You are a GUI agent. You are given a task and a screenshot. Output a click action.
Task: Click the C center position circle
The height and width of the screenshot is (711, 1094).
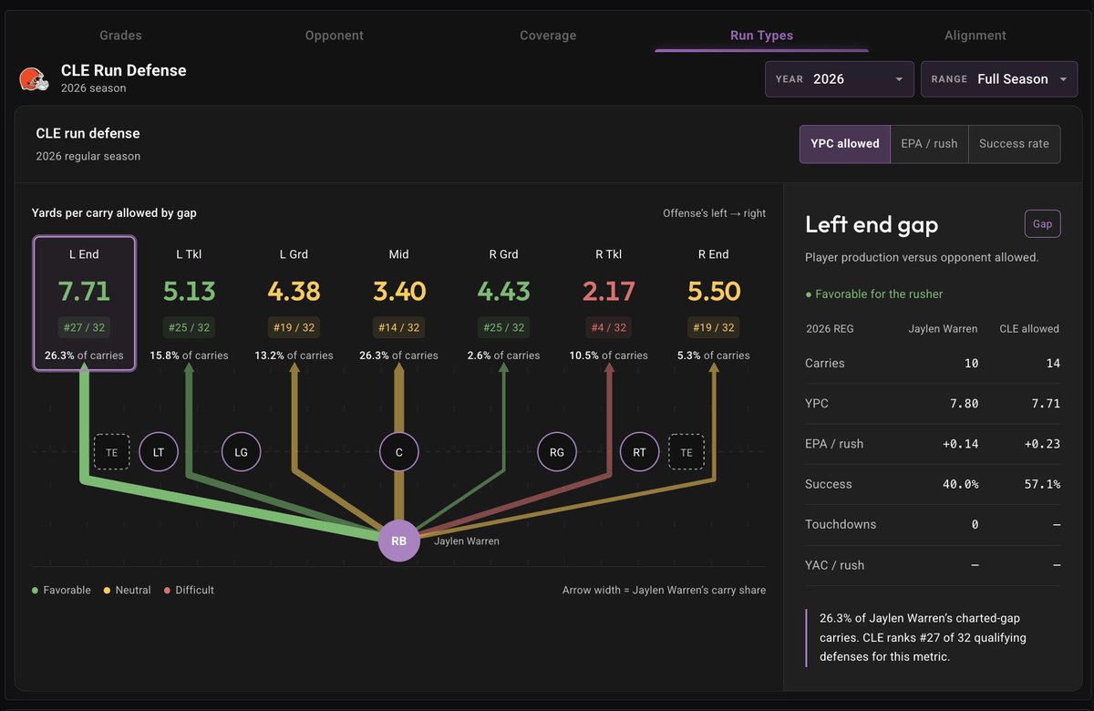[399, 451]
